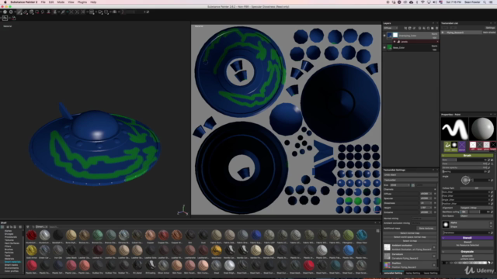
Task: Switch to Display Settings tab
Action: pos(412,273)
